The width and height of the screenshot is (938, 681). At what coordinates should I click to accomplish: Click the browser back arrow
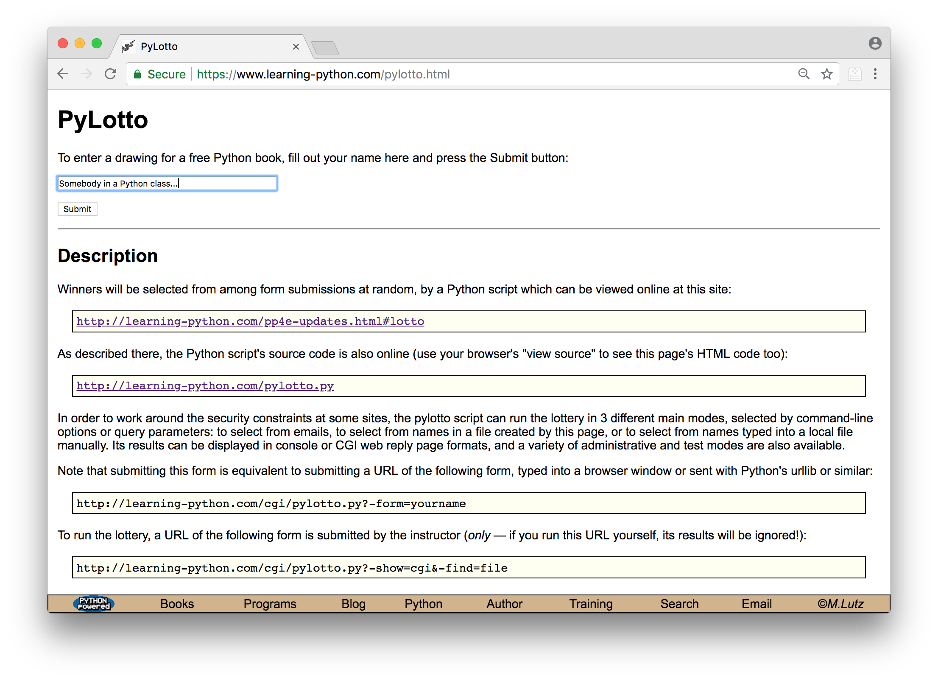click(x=63, y=74)
